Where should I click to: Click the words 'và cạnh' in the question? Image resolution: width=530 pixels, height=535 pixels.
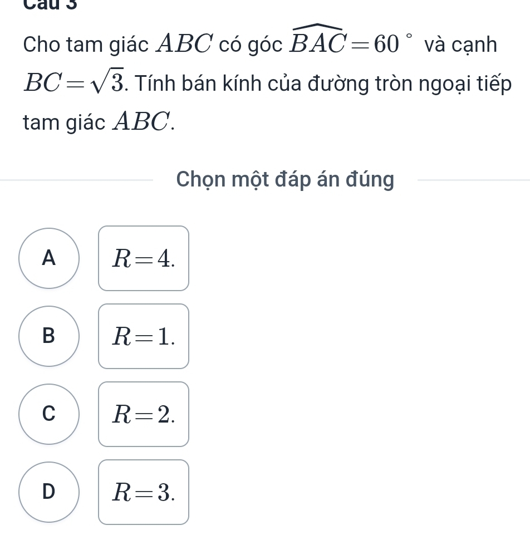[x=461, y=45]
